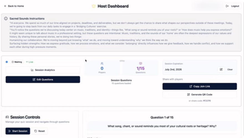Screen dimensions: 244x138
Task: Click the Live connection indicator
Action: pyautogui.click(x=30, y=62)
